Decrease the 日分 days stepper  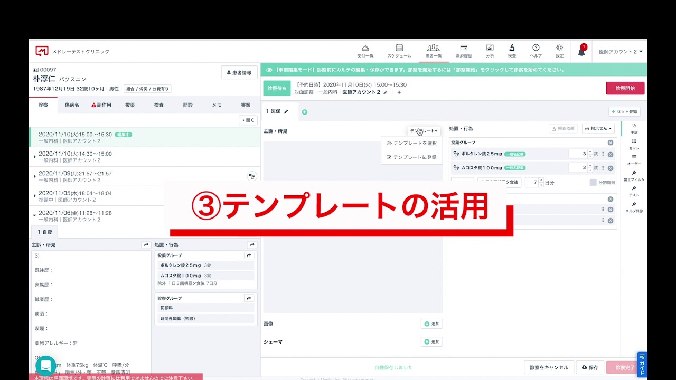[x=541, y=185]
